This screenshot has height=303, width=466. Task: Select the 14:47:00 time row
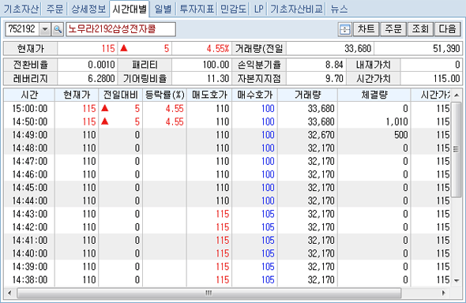coord(227,161)
